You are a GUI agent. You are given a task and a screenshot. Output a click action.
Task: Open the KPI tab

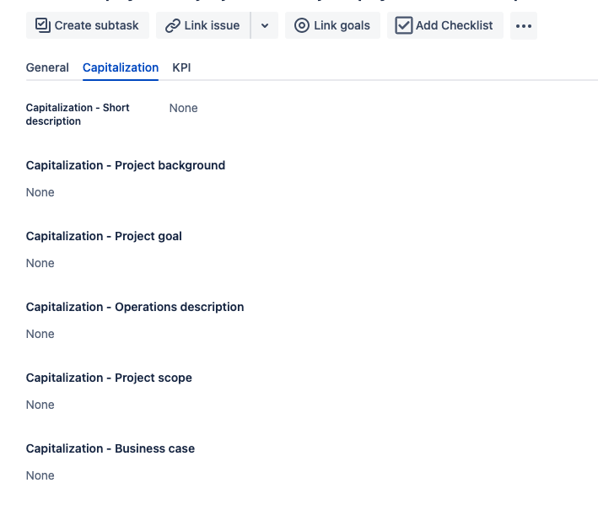181,67
